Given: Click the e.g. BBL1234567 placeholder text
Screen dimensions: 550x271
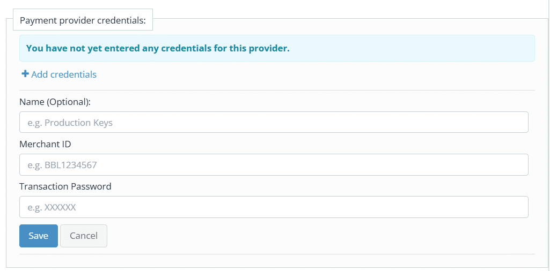Looking at the screenshot, I should tap(62, 165).
